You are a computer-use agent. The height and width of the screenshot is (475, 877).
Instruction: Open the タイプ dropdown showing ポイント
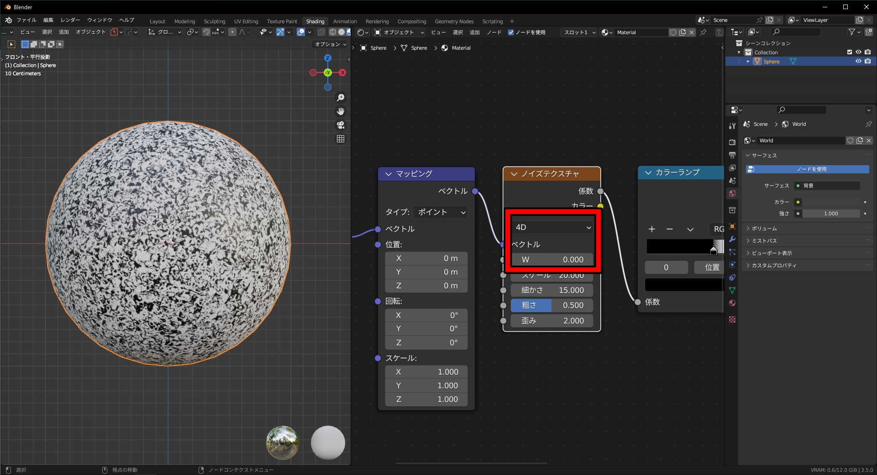coord(440,212)
